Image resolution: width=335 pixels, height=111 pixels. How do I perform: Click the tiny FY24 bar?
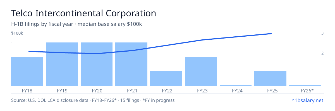click(236, 85)
